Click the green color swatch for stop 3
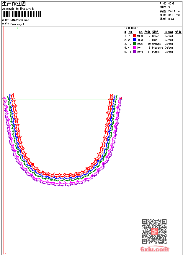The image size is (183, 255). [135, 44]
